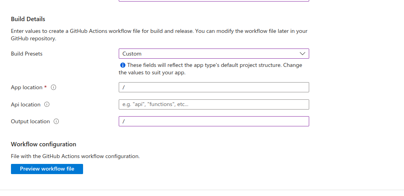
Task: Expand the Build Presets chevron arrow
Action: pos(302,54)
